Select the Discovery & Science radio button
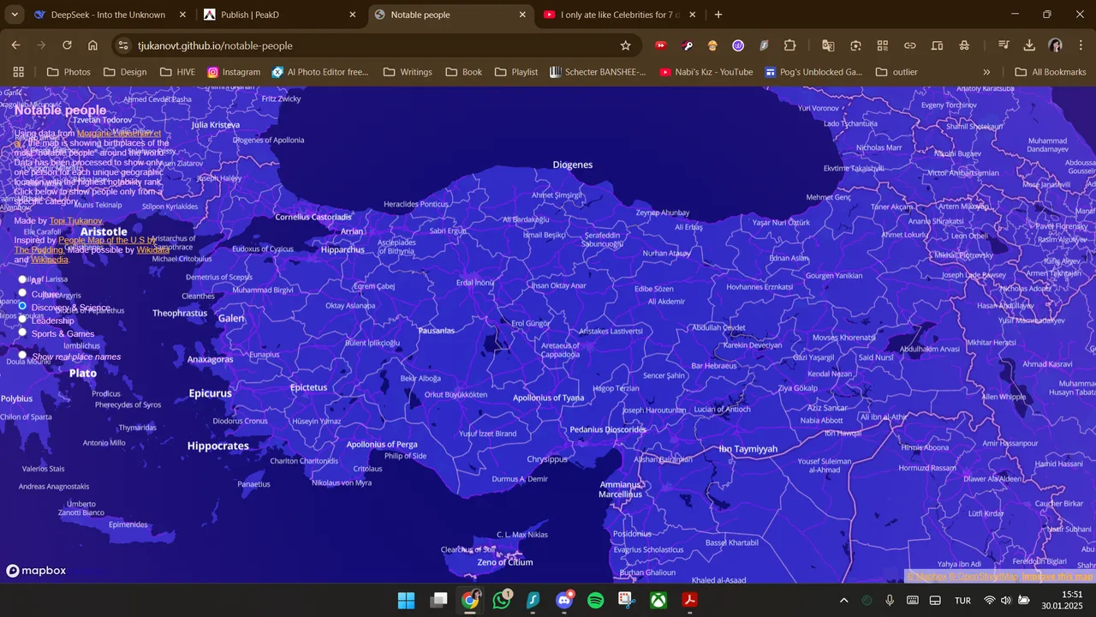The width and height of the screenshot is (1096, 617). [x=22, y=306]
